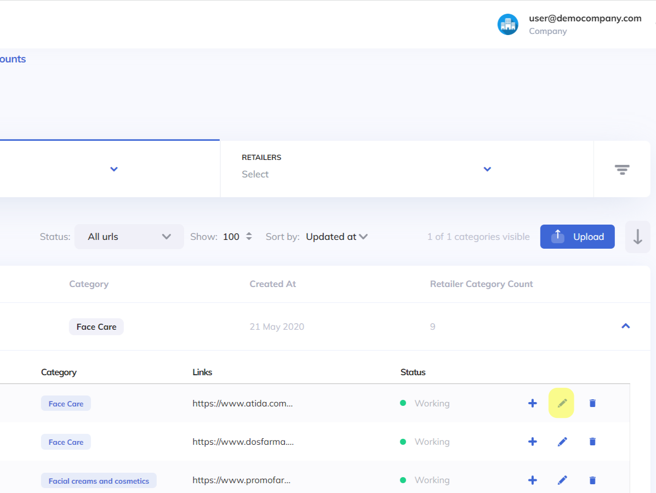Click the edit pencil for atida.com row
The width and height of the screenshot is (656, 493).
562,403
